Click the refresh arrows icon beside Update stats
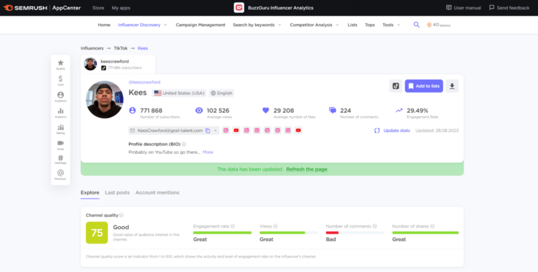 tap(377, 130)
